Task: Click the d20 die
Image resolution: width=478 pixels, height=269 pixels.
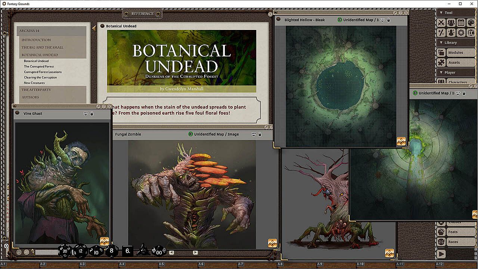Action: tap(65, 251)
